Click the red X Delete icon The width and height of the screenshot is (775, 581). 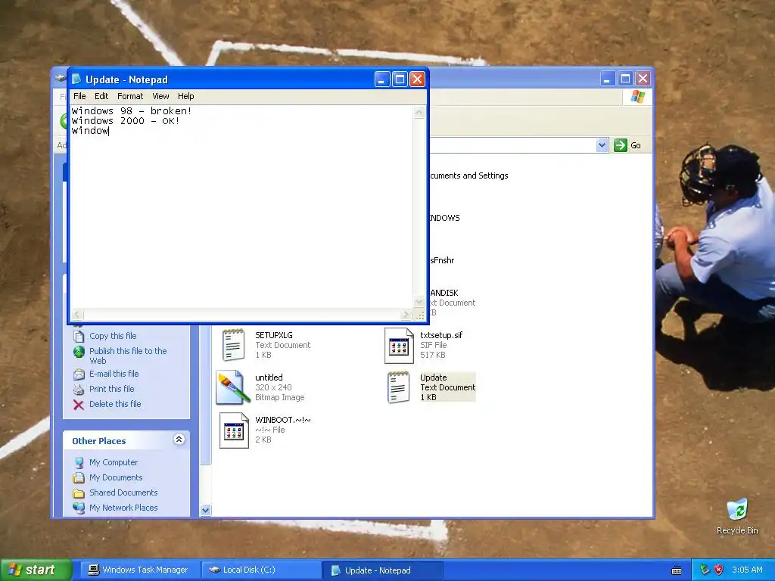tap(79, 405)
